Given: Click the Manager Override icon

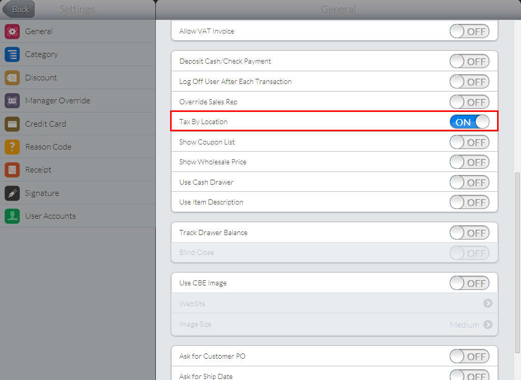Looking at the screenshot, I should click(x=12, y=101).
